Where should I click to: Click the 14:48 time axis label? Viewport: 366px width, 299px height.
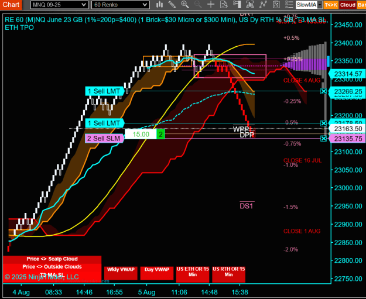(x=210, y=292)
